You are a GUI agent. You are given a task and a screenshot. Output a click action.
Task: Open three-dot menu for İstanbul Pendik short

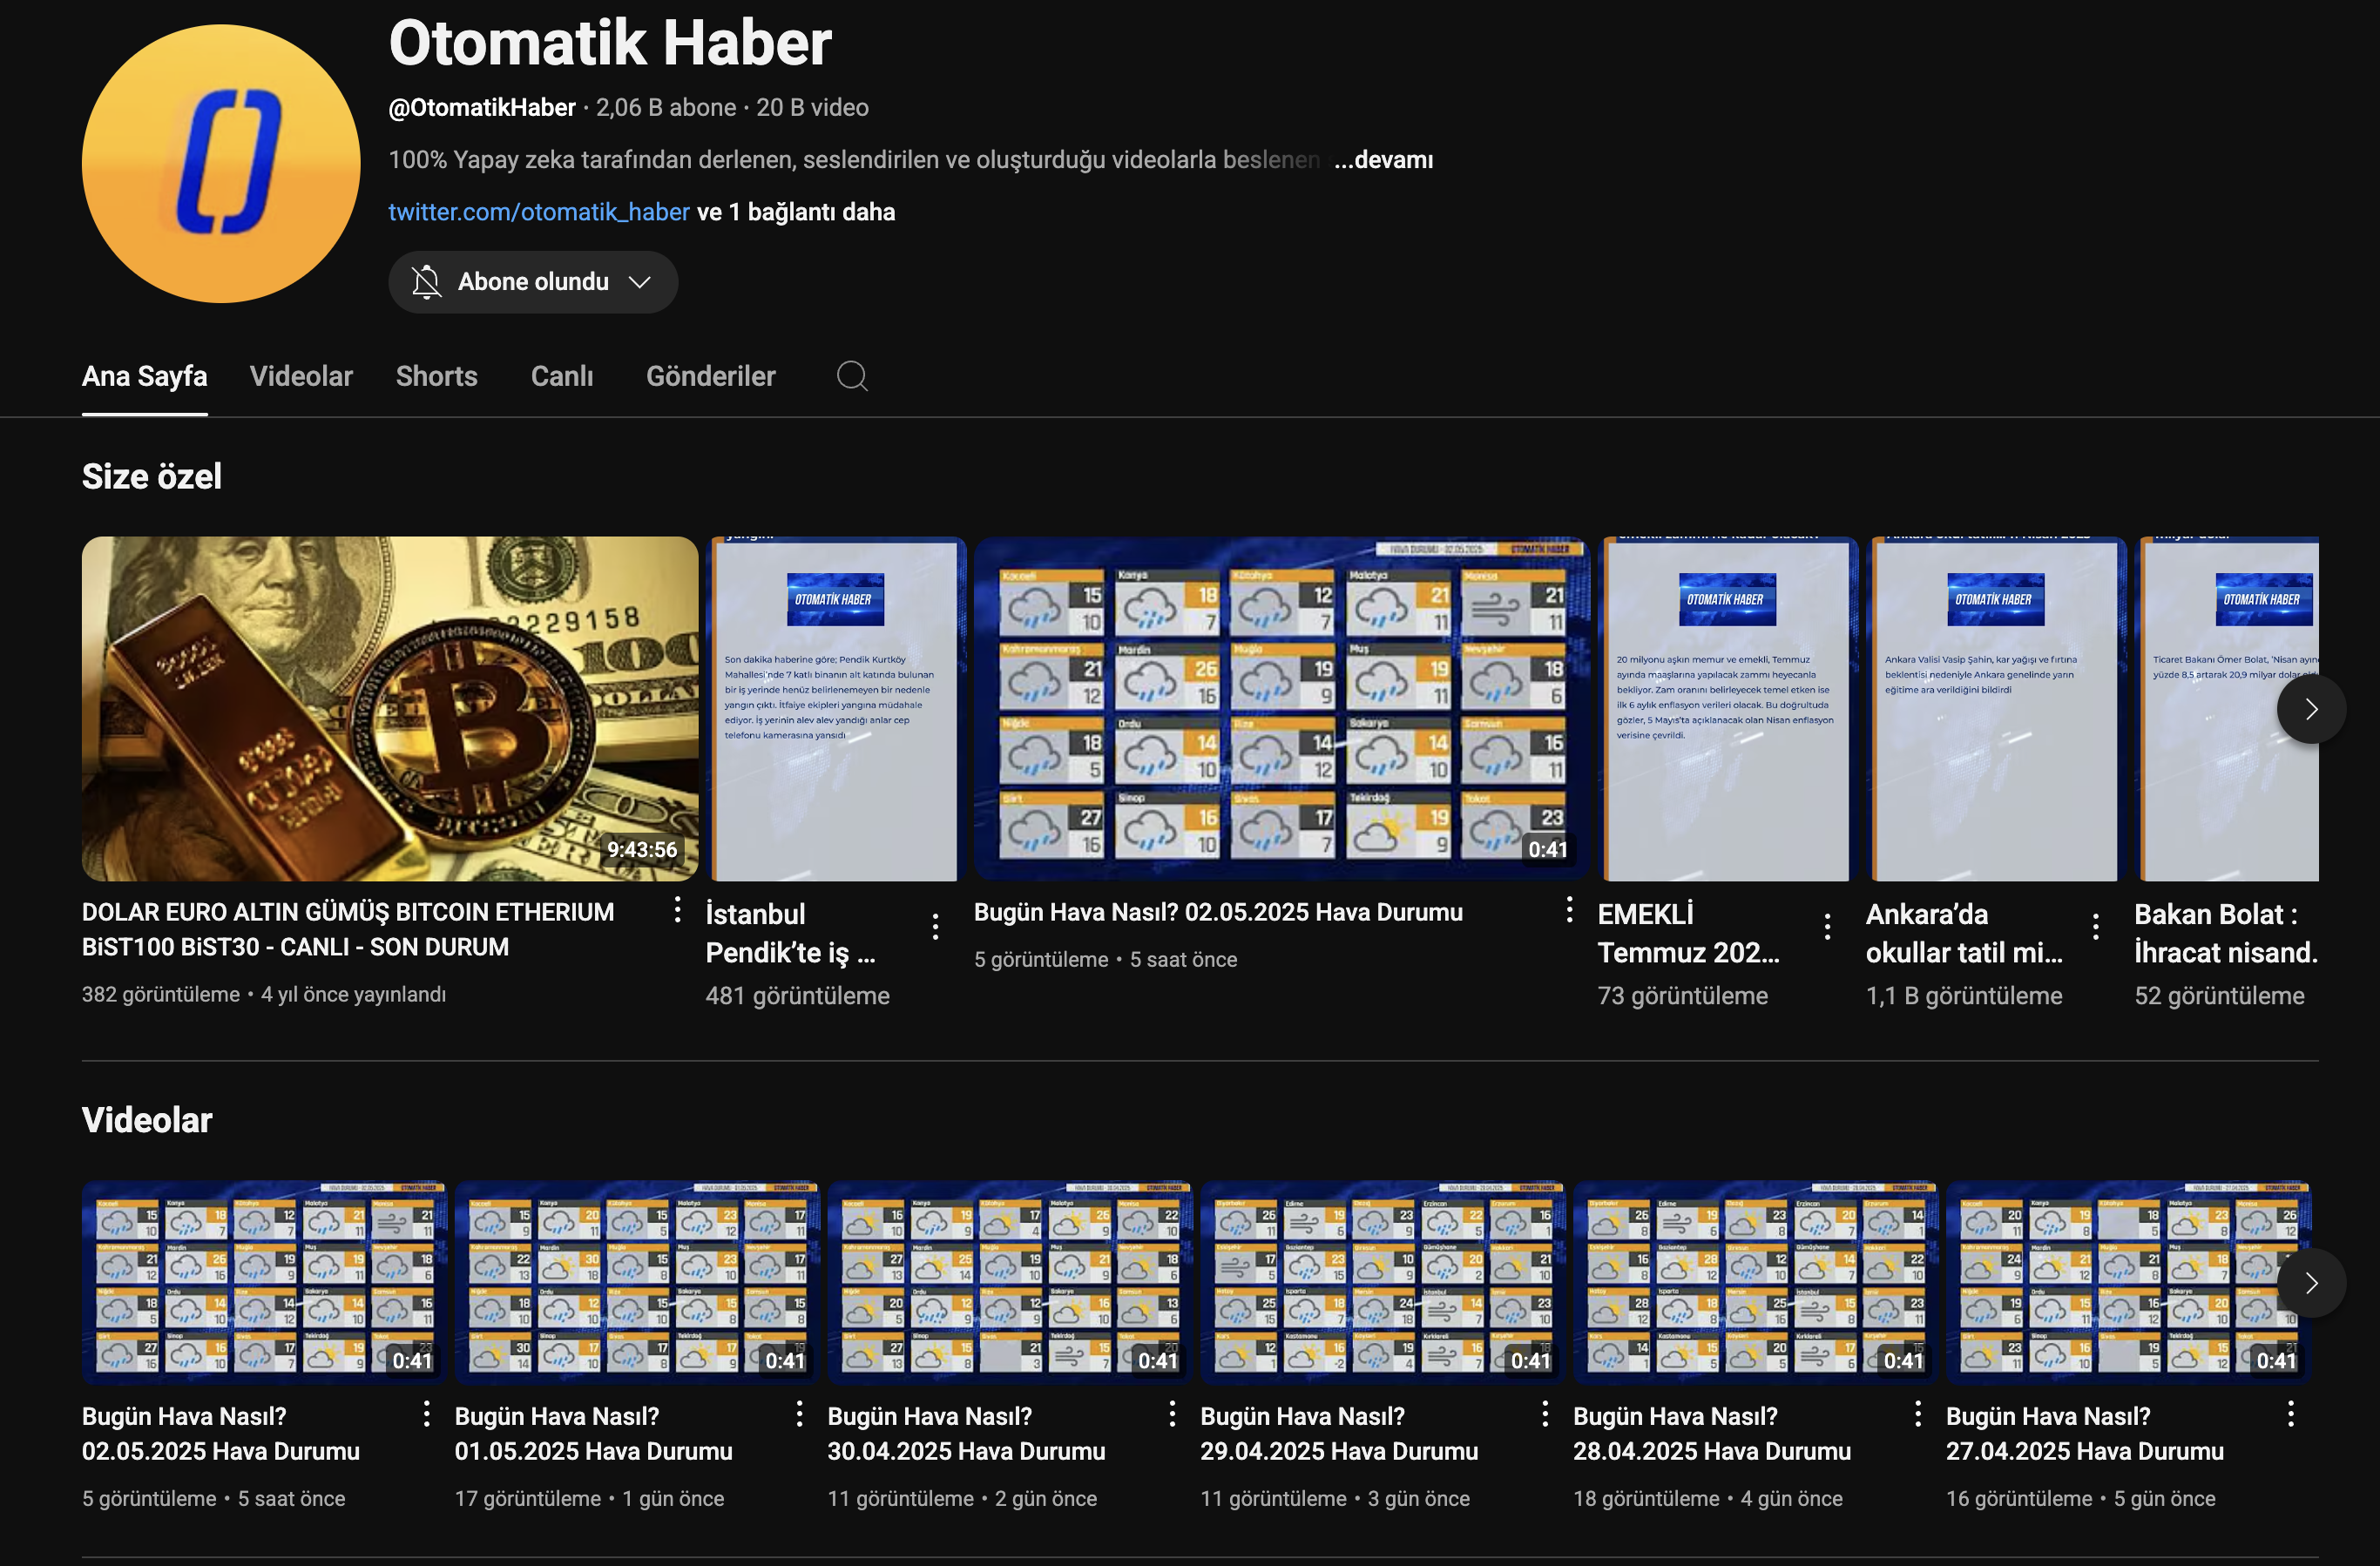935,927
